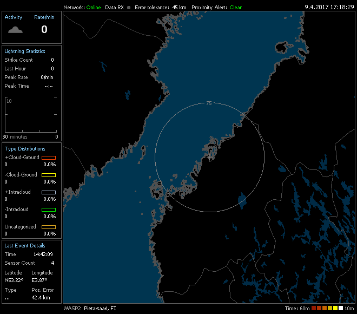This screenshot has width=357, height=314.
Task: Click the +Cloud-Ground red swatch
Action: [49, 158]
